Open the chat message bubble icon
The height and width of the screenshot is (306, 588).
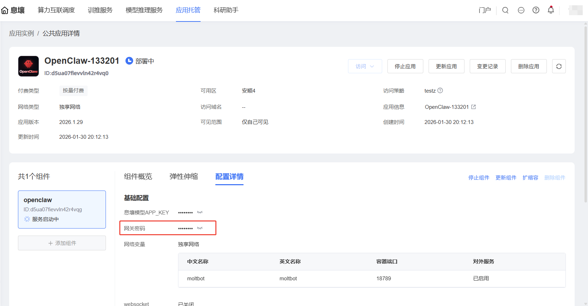521,10
